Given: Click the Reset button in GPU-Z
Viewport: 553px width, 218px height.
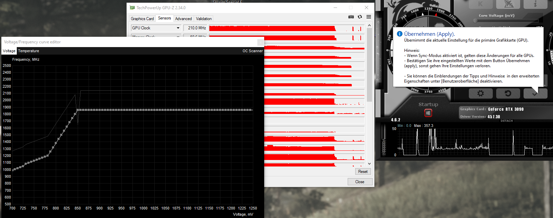Looking at the screenshot, I should 363,172.
